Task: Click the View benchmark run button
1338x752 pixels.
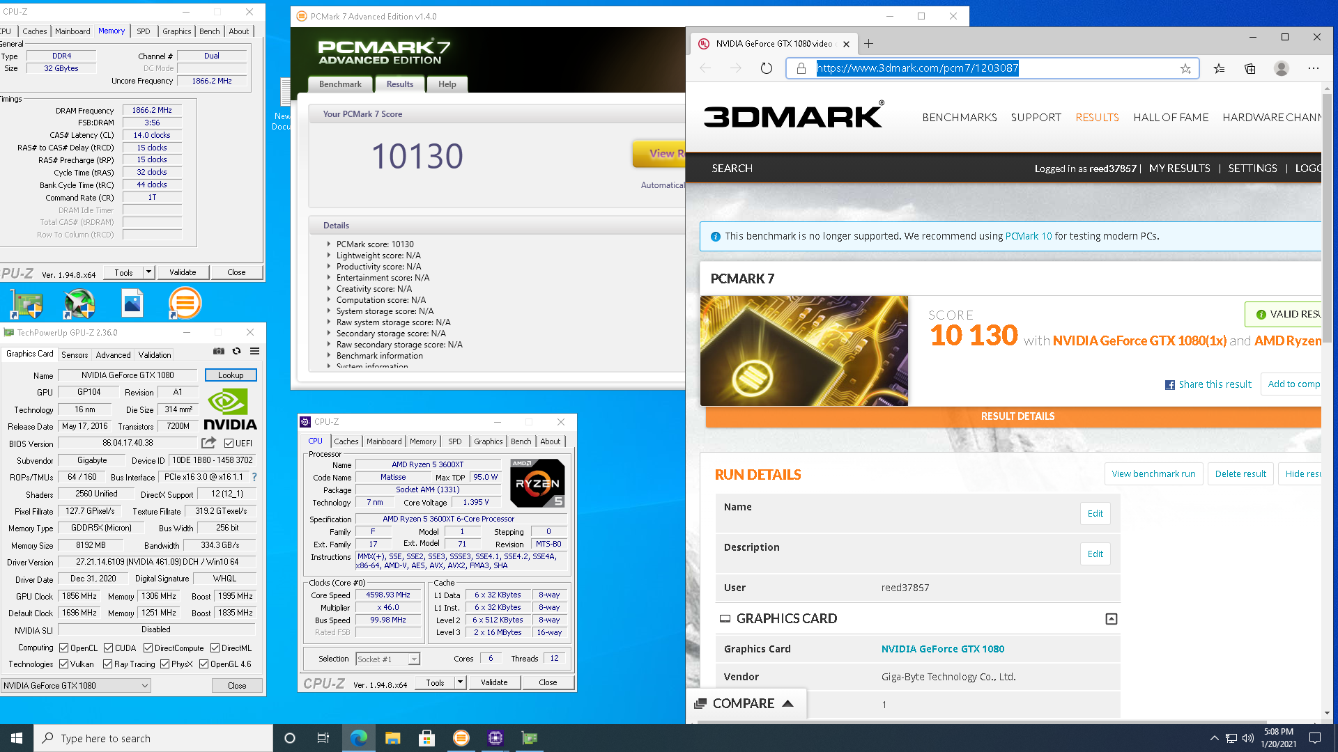Action: (x=1153, y=474)
